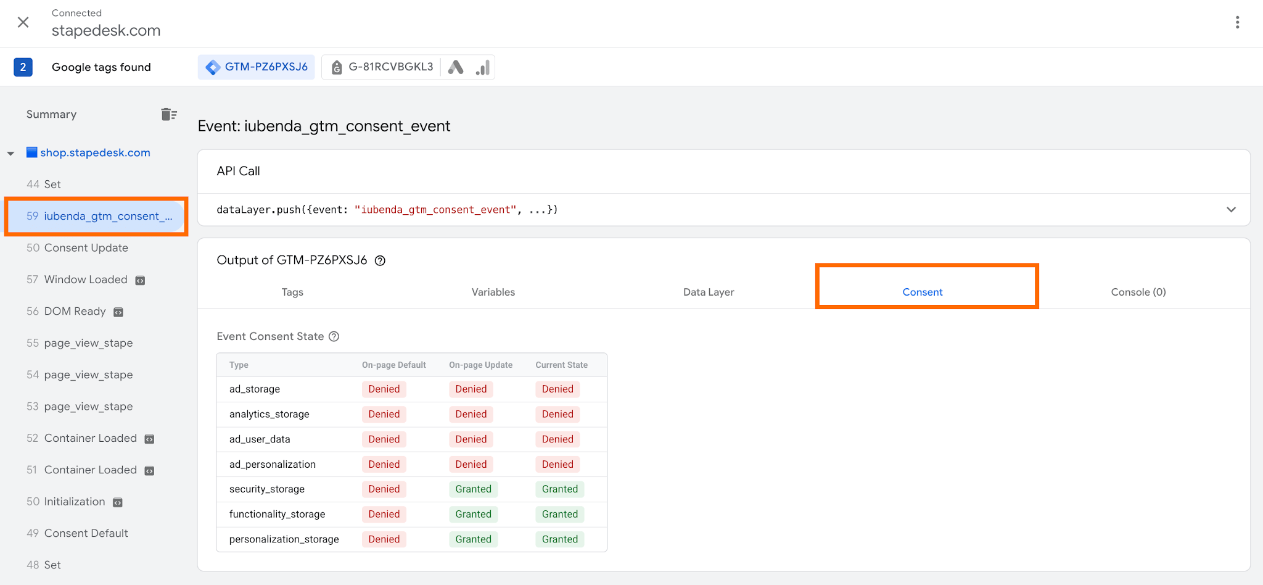Click the dataLayer.push API call code line
Viewport: 1263px width, 585px height.
[387, 209]
